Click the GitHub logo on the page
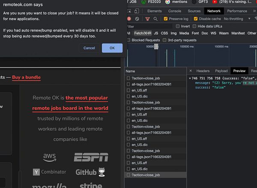 90,172
